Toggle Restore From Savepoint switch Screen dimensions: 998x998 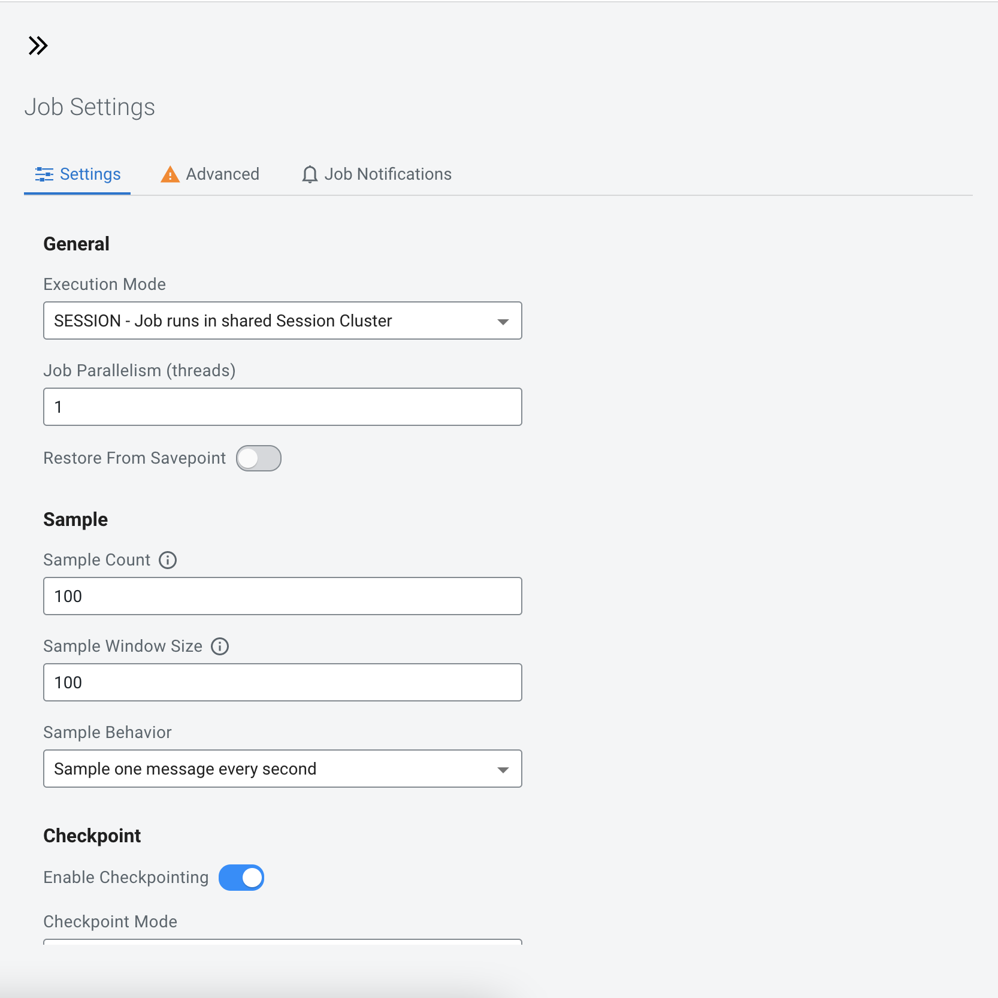tap(259, 458)
